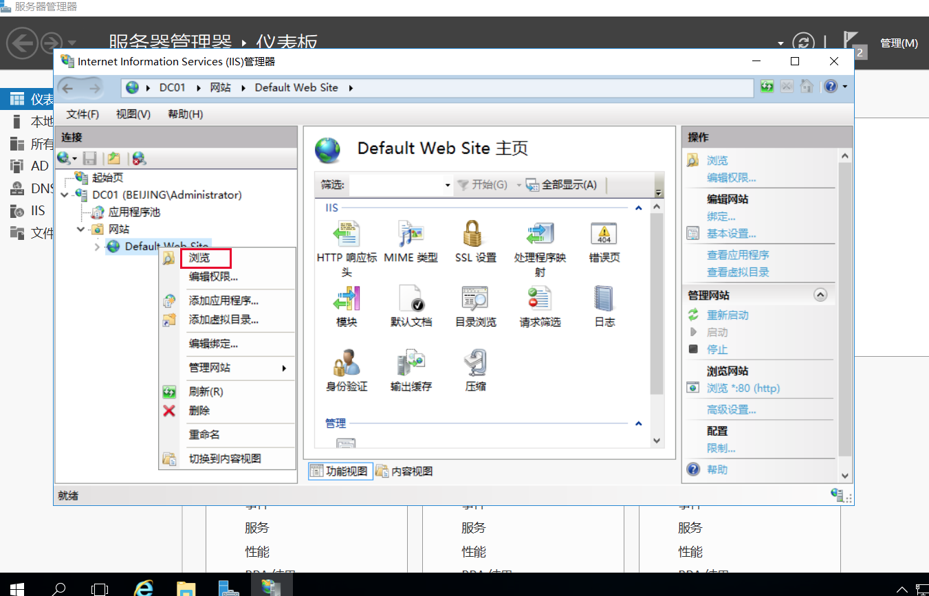Open the MIME 类型 feature icon
The width and height of the screenshot is (929, 596).
click(411, 235)
